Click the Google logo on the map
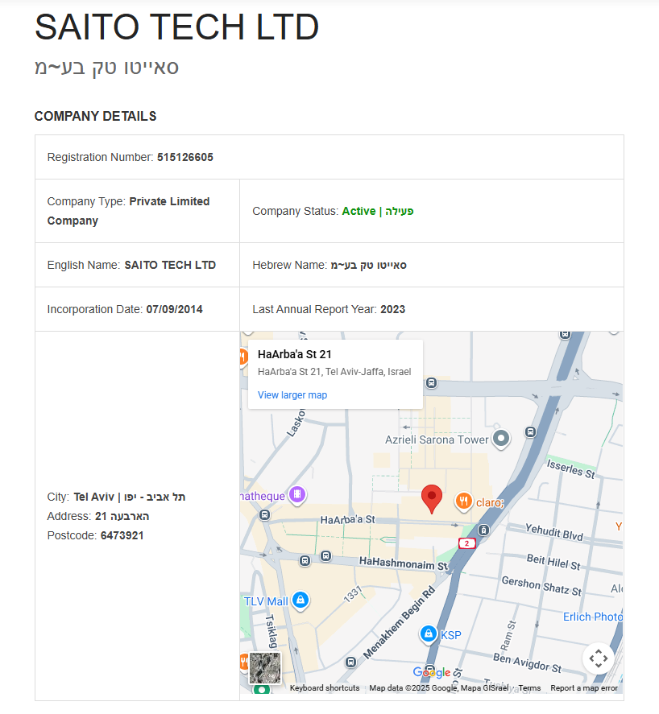The width and height of the screenshot is (659, 714). pyautogui.click(x=432, y=672)
